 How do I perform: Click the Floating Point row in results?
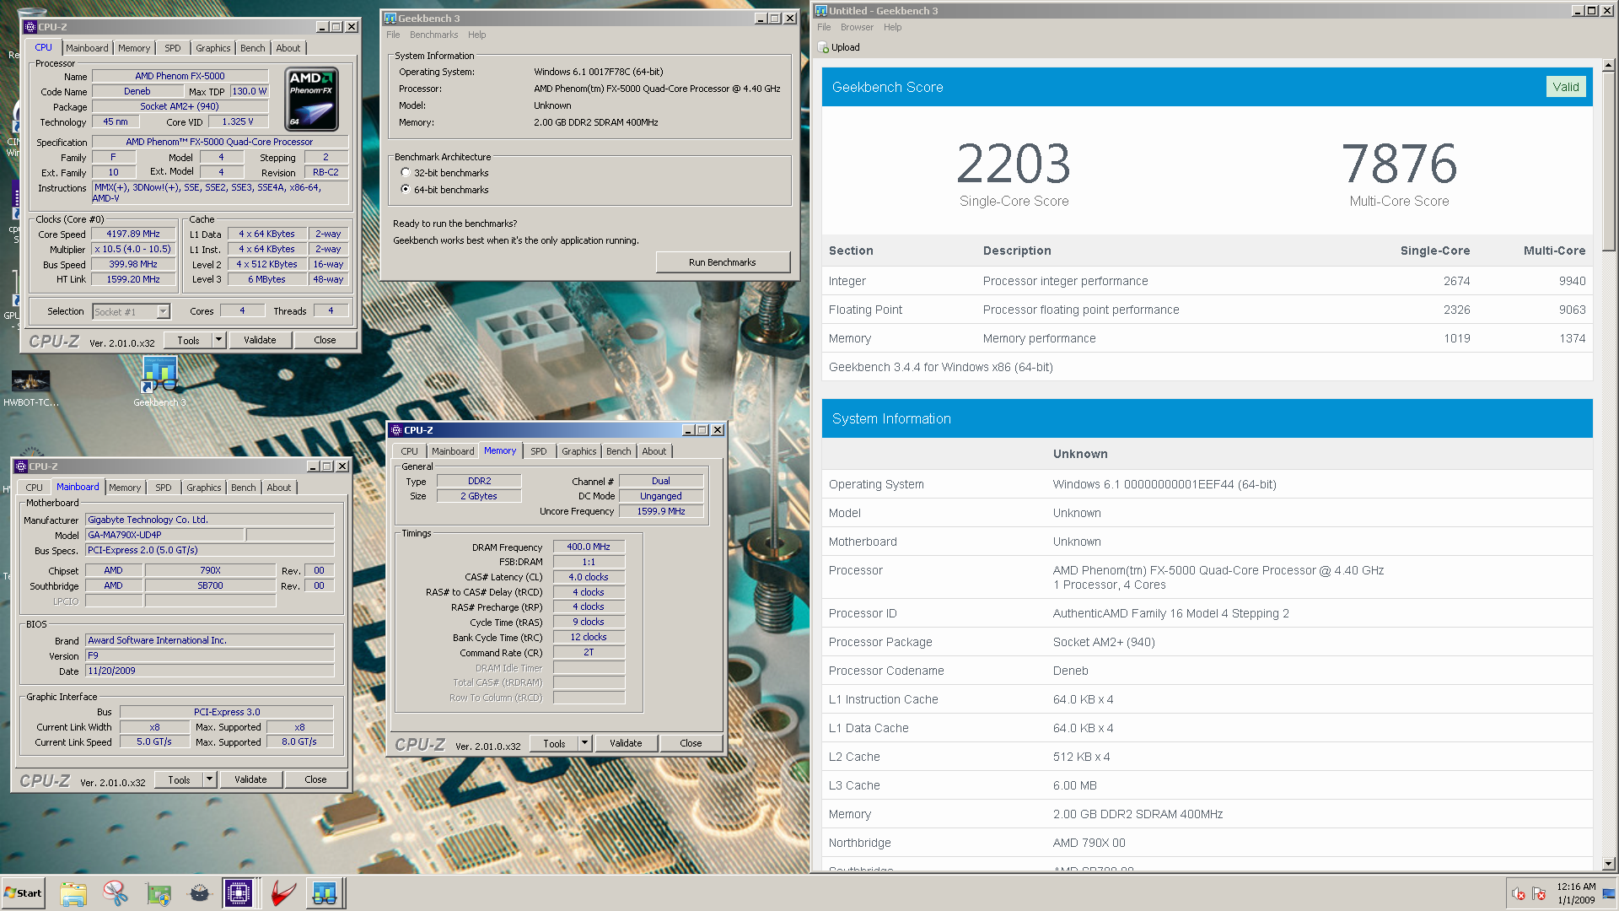point(1207,310)
